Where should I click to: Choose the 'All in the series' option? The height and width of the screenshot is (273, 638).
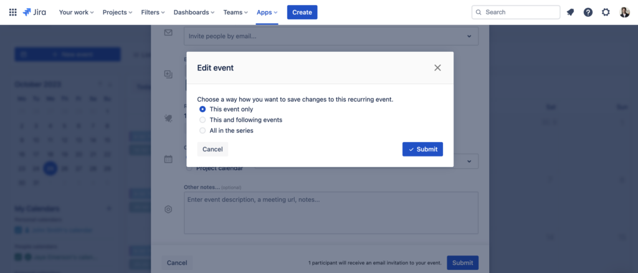click(x=202, y=130)
